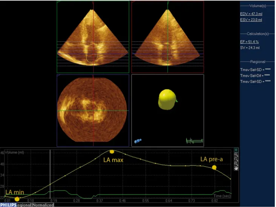Click the 40 value on volume axis

(x=2, y=164)
